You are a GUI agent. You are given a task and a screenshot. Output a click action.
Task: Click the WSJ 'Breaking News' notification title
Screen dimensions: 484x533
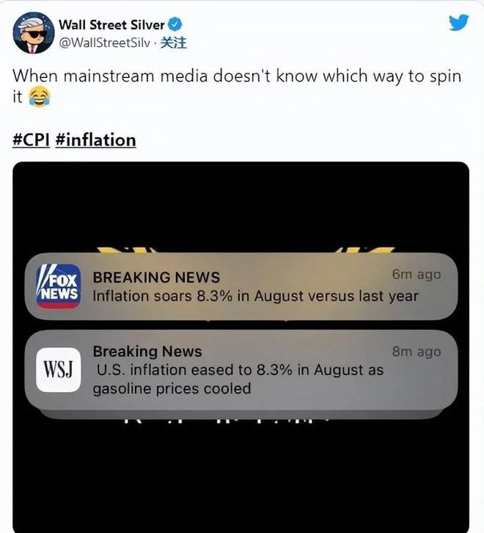click(147, 352)
